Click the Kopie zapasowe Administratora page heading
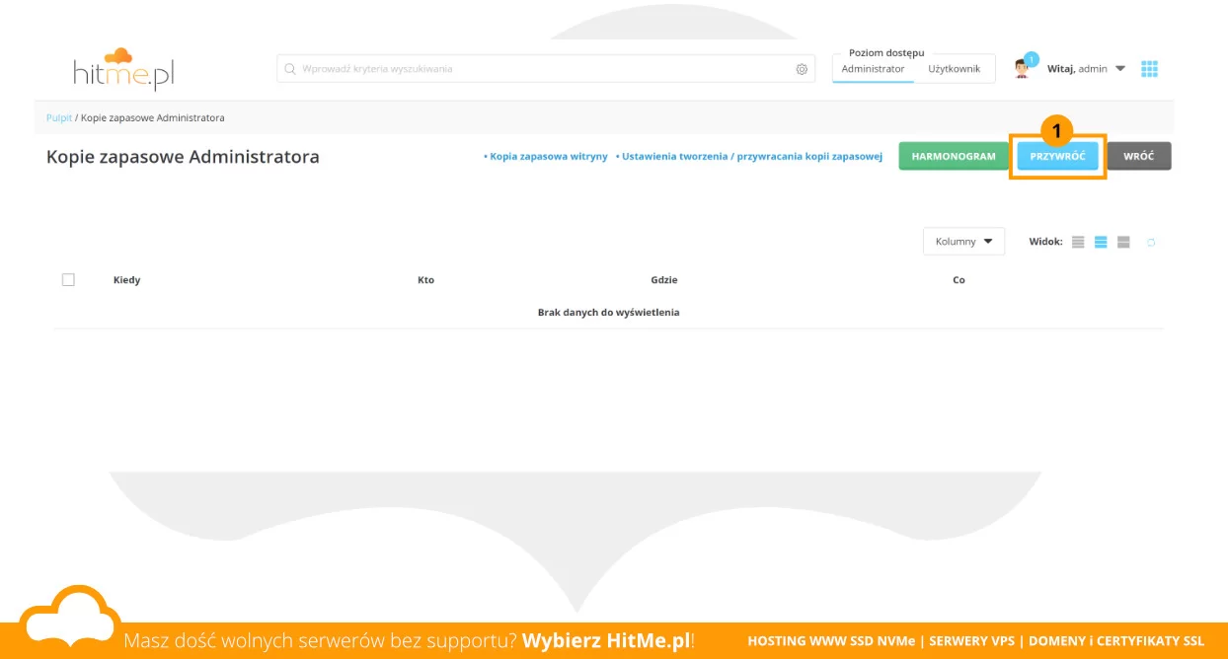Screen dimensions: 1228x659 tap(183, 157)
